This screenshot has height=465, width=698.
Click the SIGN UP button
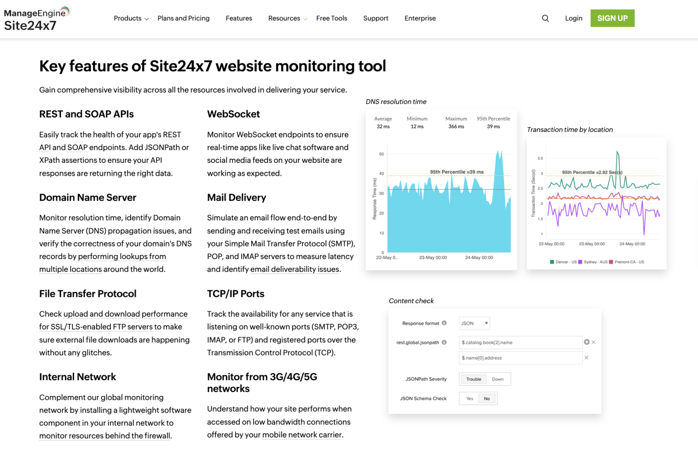click(612, 18)
